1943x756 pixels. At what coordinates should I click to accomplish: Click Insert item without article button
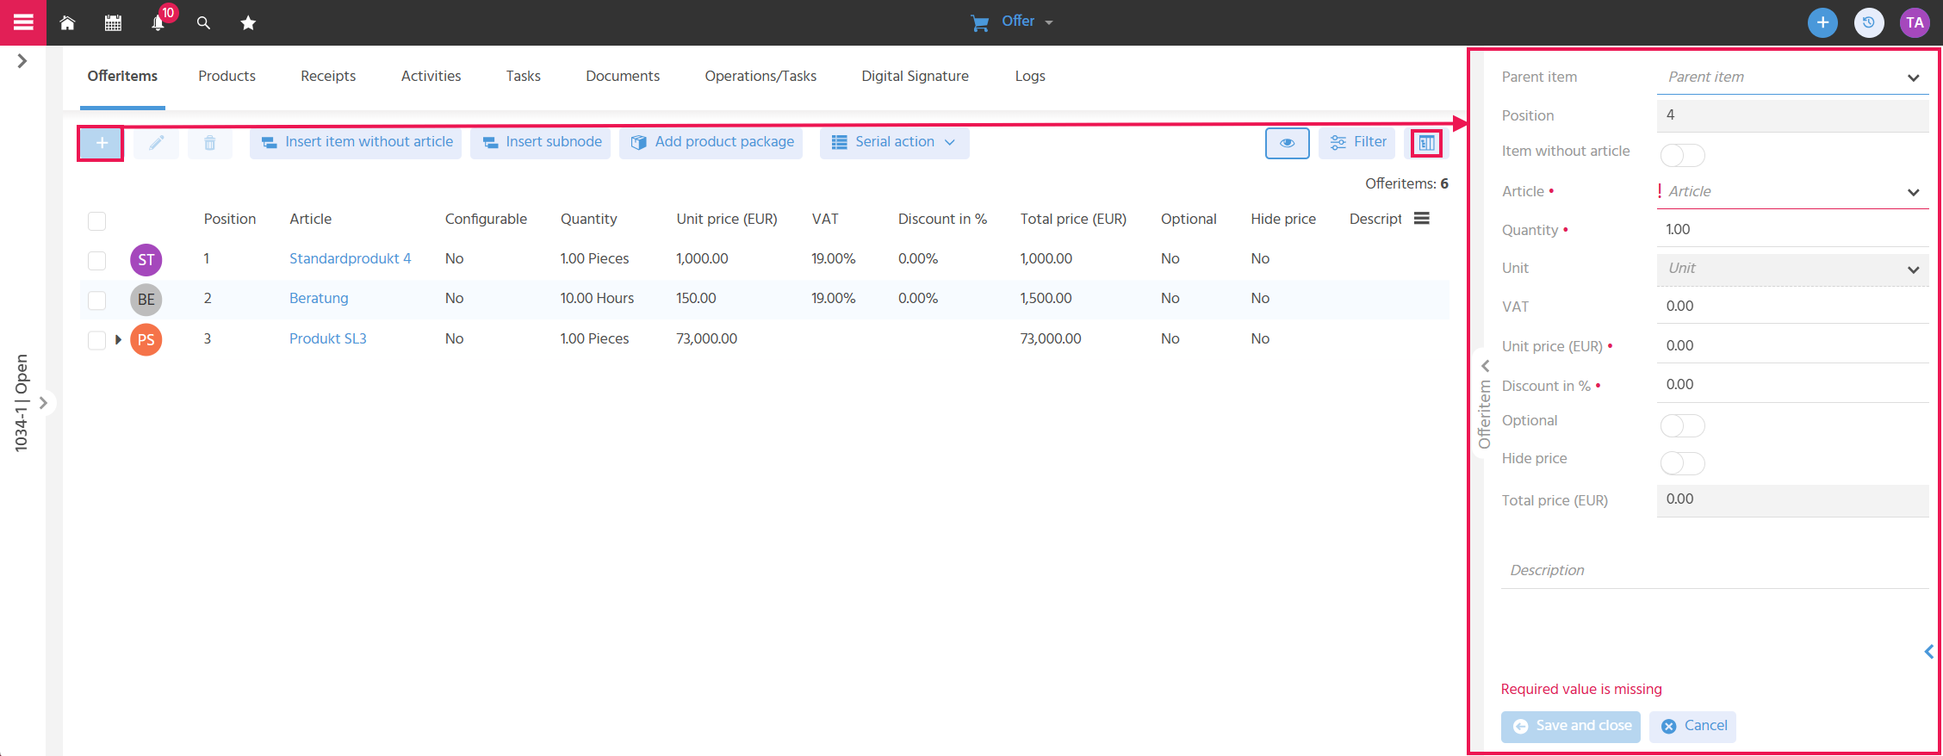pyautogui.click(x=356, y=143)
